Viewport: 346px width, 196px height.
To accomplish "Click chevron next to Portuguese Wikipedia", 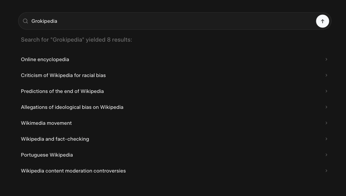I will coord(326,155).
